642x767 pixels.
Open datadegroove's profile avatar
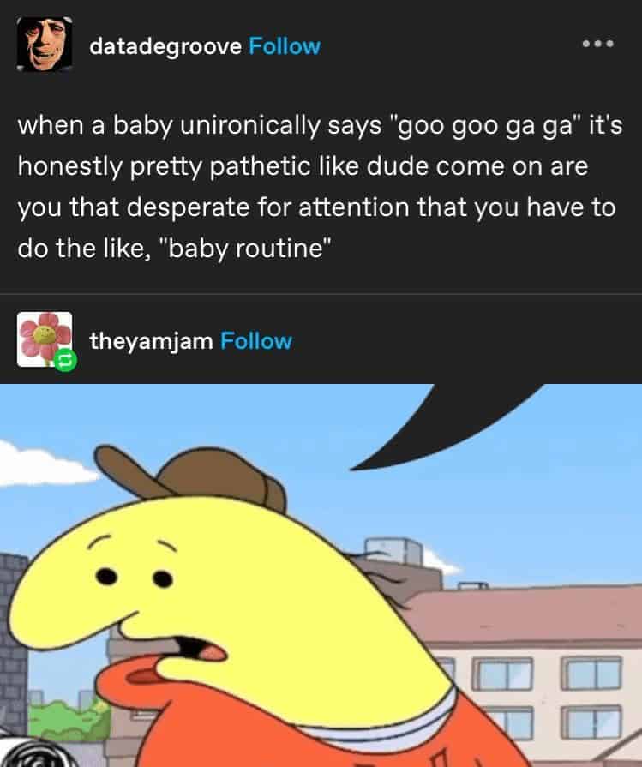(45, 45)
